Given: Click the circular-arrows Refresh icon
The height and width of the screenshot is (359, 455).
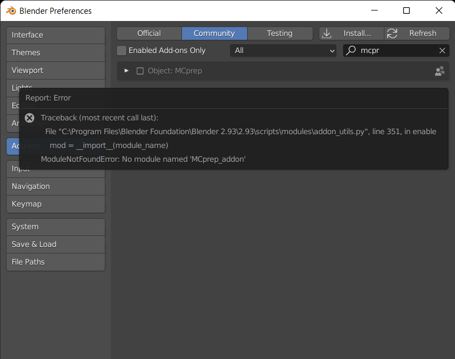Looking at the screenshot, I should pyautogui.click(x=392, y=33).
